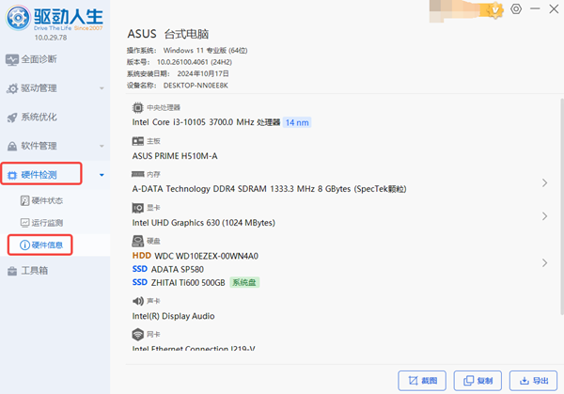Go to 软件管理 section
The height and width of the screenshot is (394, 564).
(38, 146)
